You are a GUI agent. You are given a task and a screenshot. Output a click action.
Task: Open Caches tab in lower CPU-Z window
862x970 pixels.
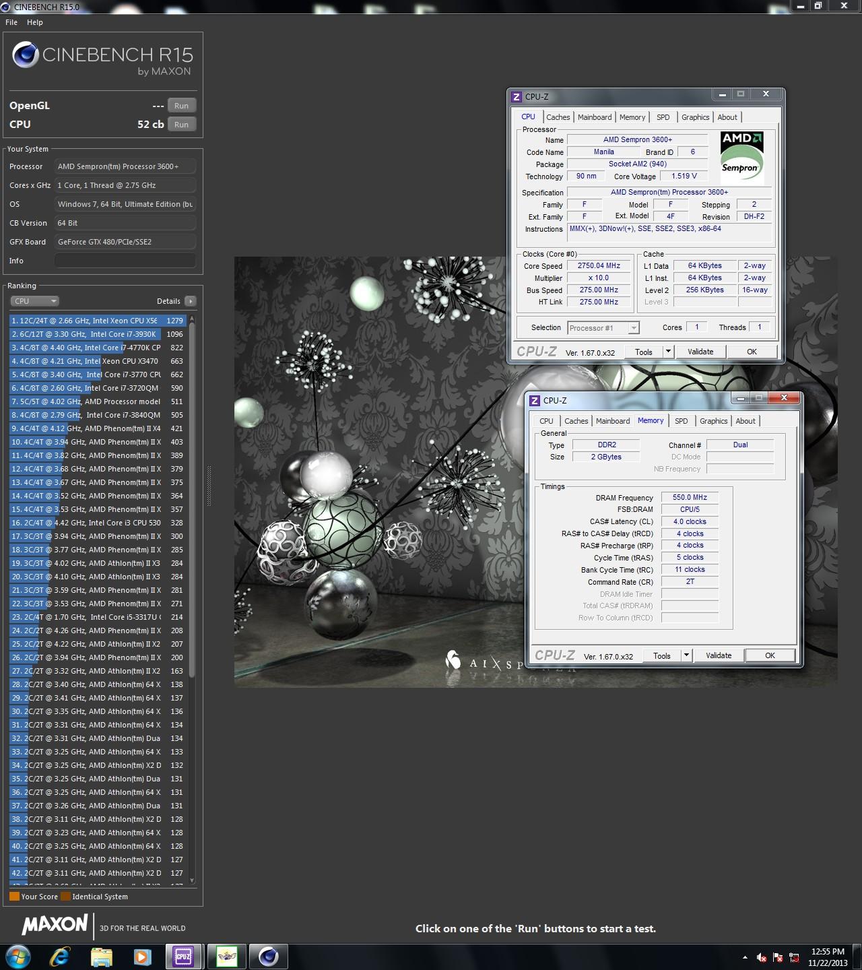(576, 421)
